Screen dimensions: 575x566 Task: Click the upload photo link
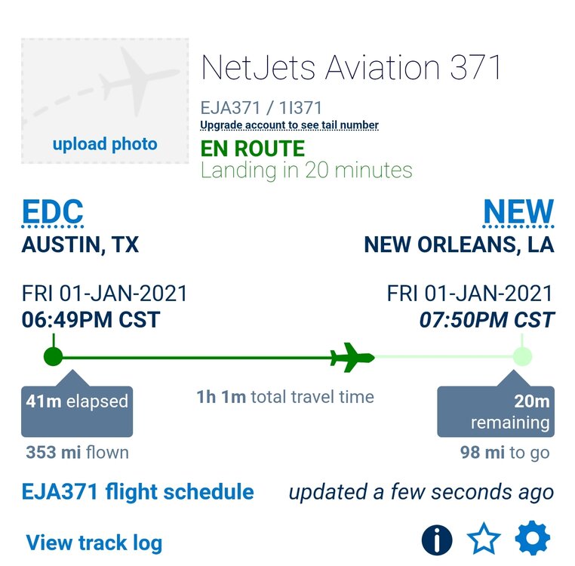coord(105,144)
